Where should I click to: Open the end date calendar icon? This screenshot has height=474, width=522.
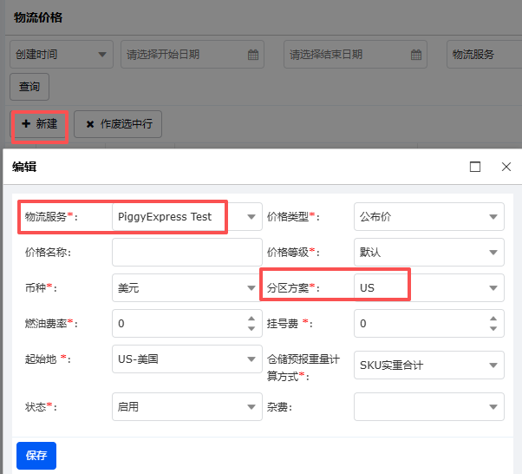(x=417, y=55)
